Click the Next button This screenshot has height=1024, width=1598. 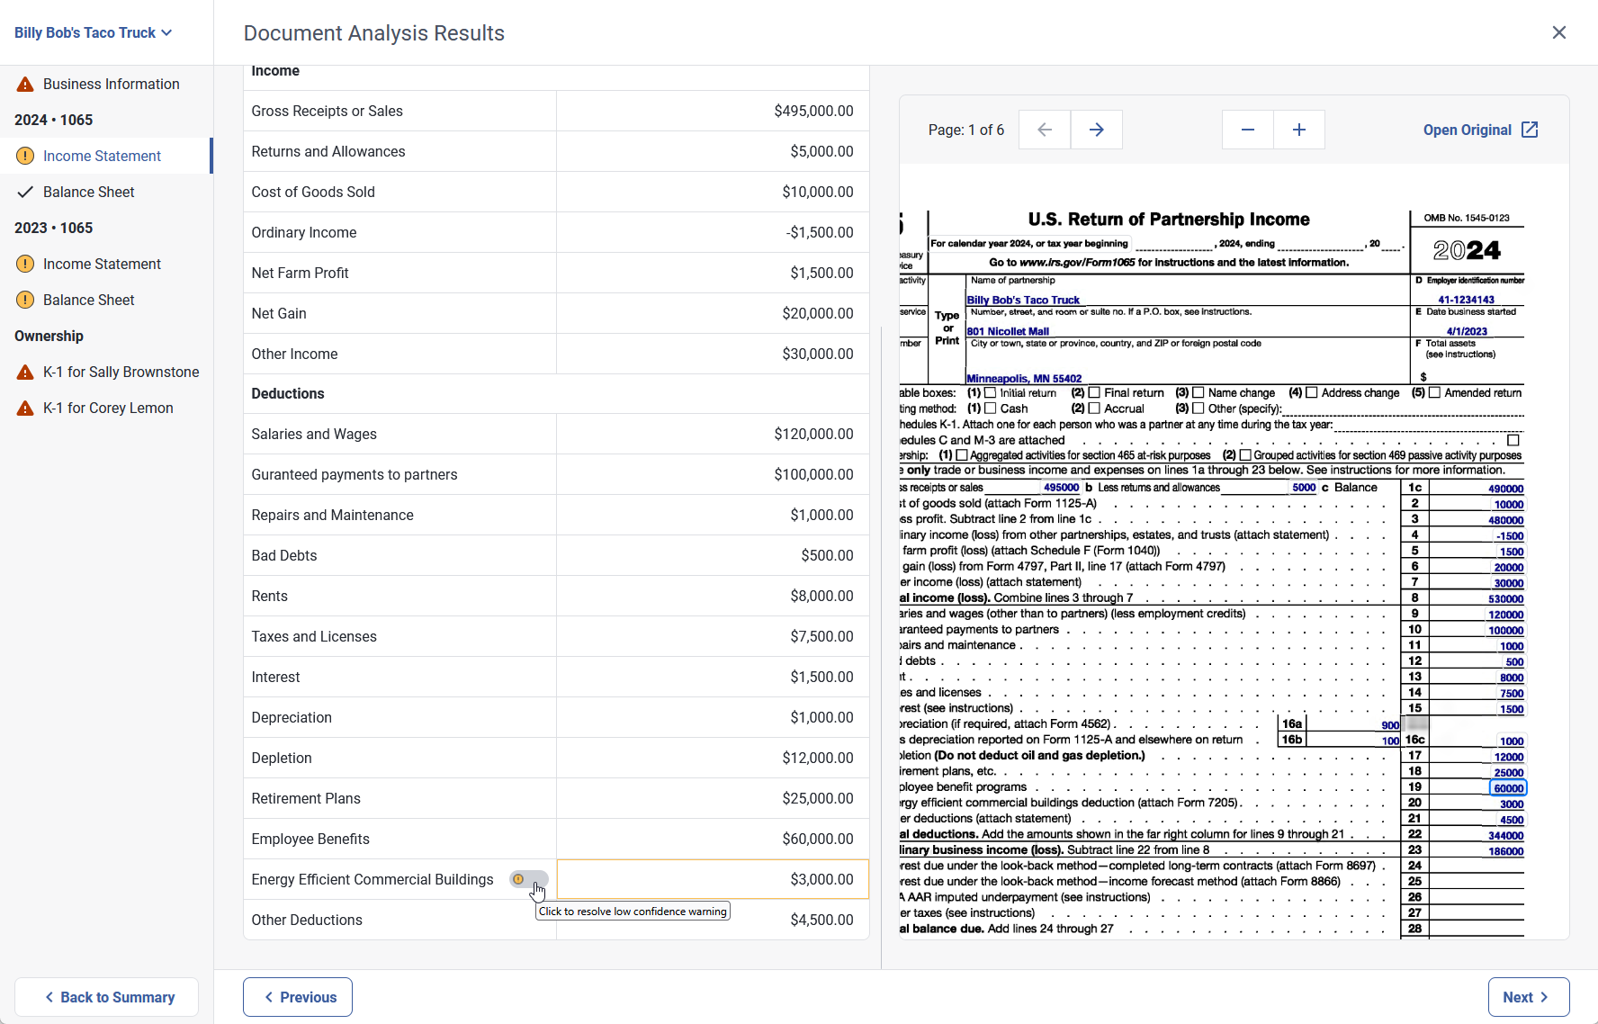[1529, 997]
